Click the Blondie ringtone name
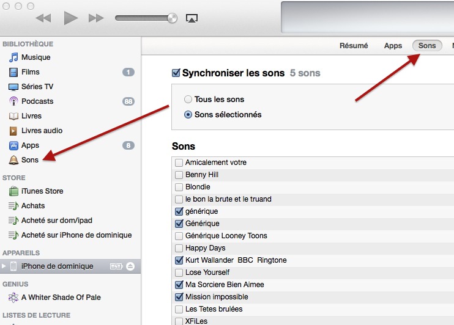454x325 pixels. (x=198, y=187)
